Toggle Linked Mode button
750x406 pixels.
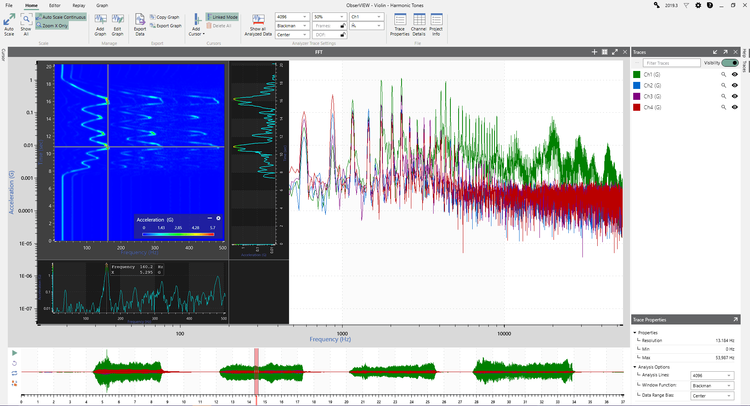(x=222, y=17)
